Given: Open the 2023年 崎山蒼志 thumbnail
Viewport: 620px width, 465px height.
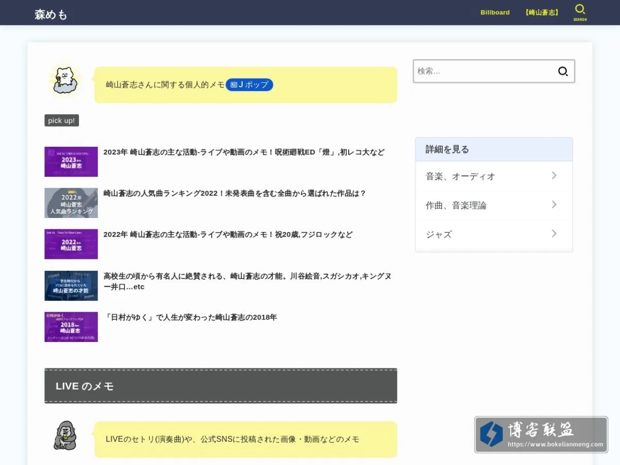Looking at the screenshot, I should click(x=71, y=162).
